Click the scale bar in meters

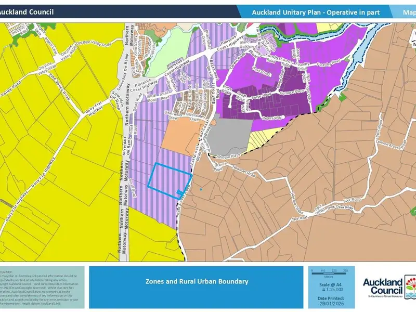pos(328,272)
